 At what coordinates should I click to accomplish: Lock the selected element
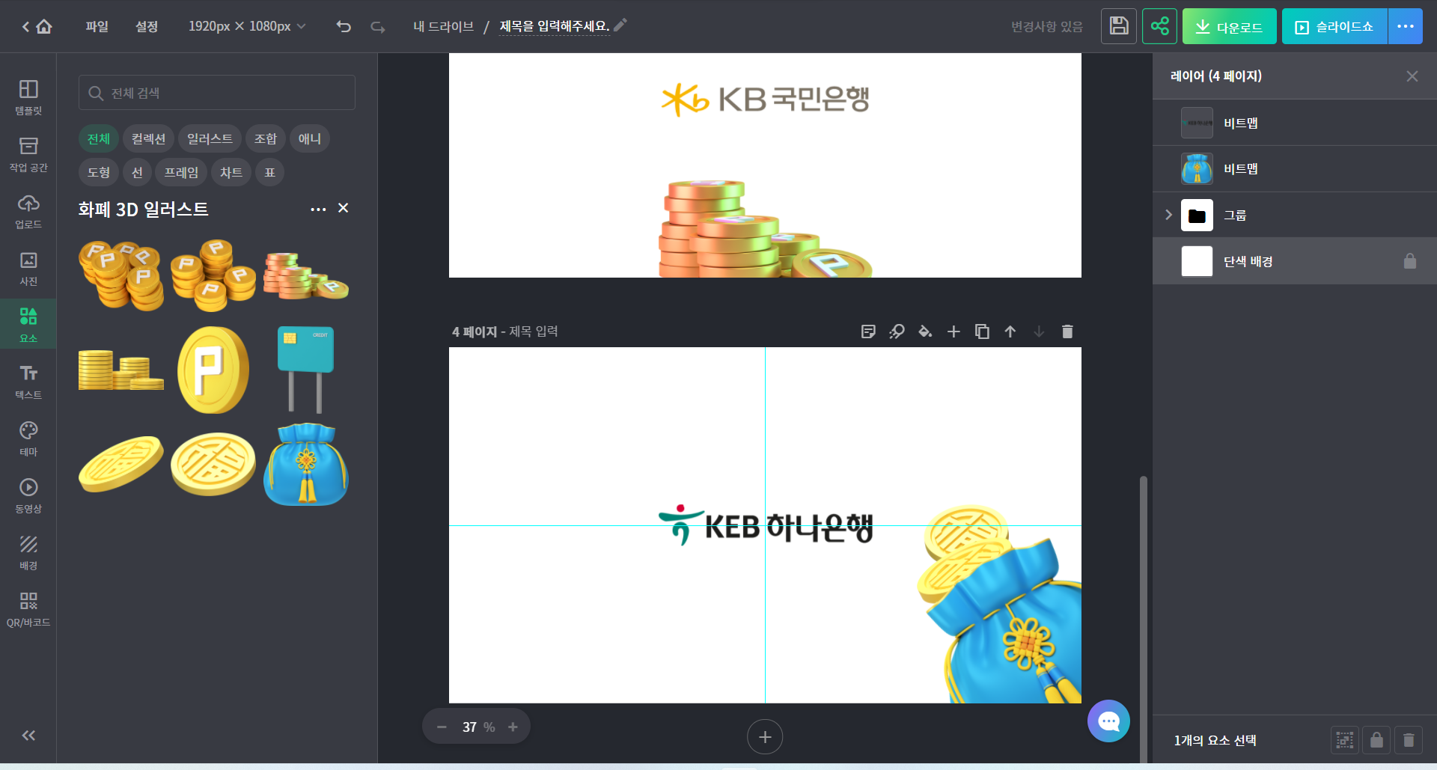pyautogui.click(x=1376, y=740)
